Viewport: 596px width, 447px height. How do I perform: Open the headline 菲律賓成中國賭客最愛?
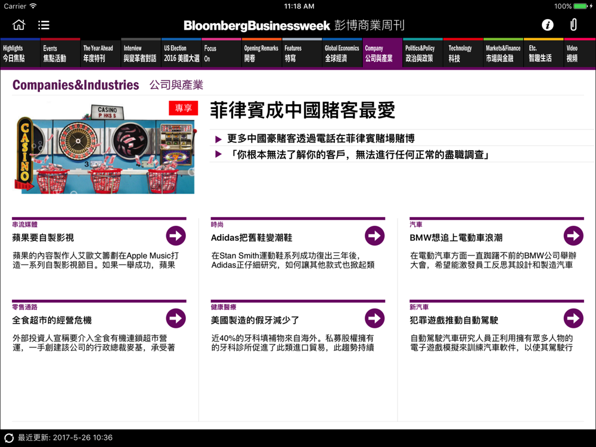click(x=303, y=110)
